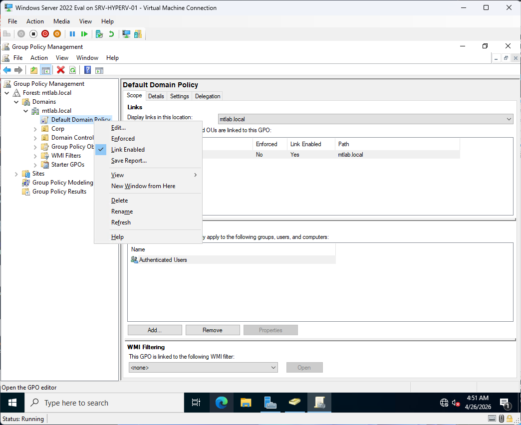Expand Starter GPOs node
521x425 pixels.
point(35,165)
